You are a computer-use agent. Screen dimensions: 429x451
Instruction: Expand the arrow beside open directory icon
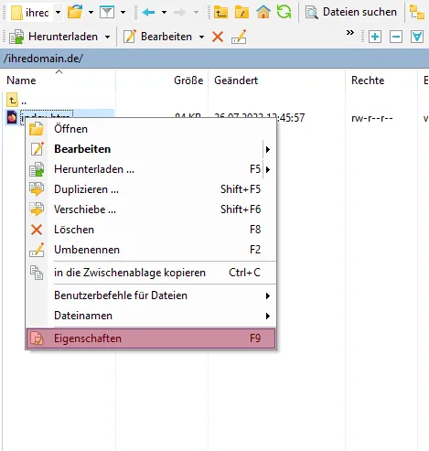(91, 13)
